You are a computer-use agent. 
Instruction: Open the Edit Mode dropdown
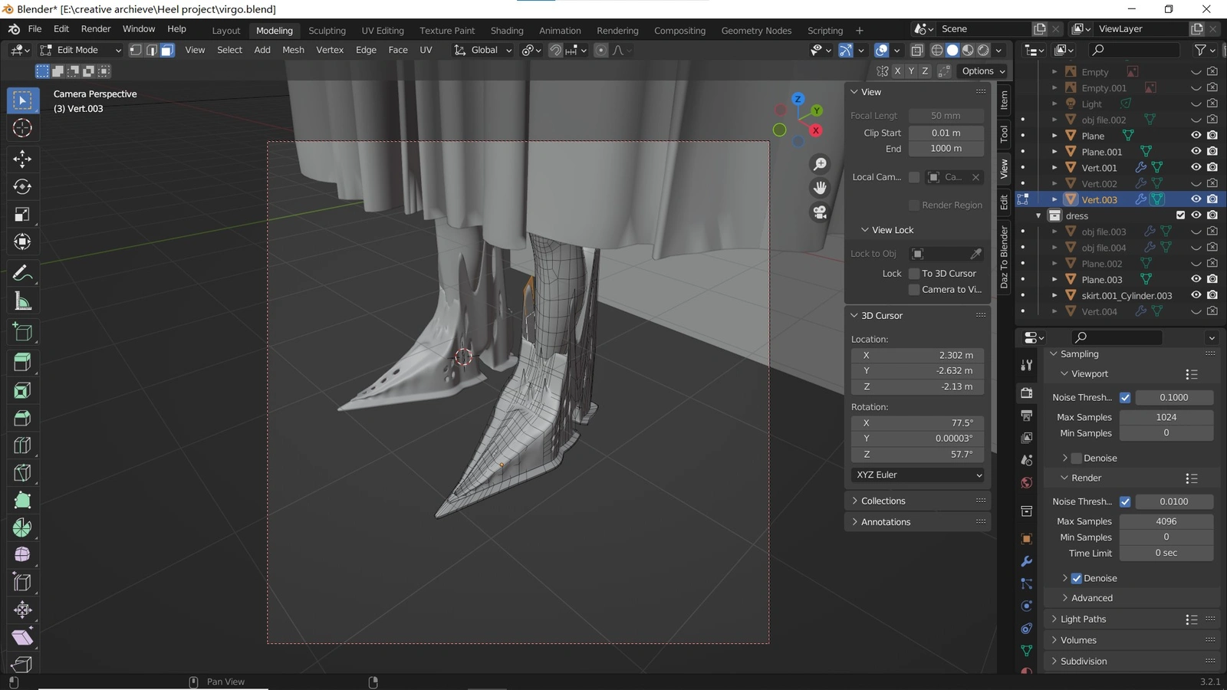point(81,50)
